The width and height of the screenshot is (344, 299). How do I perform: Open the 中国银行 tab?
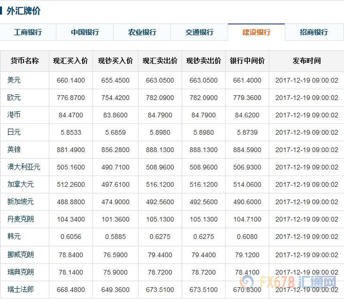[x=85, y=32]
